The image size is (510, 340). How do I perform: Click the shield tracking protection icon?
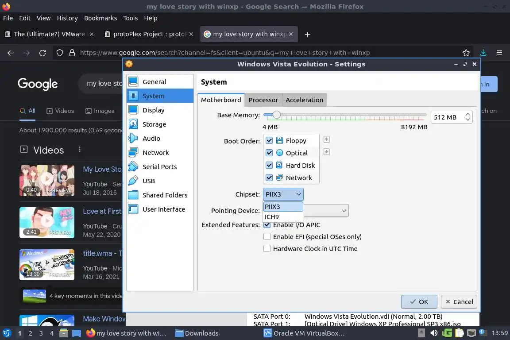[x=59, y=53]
